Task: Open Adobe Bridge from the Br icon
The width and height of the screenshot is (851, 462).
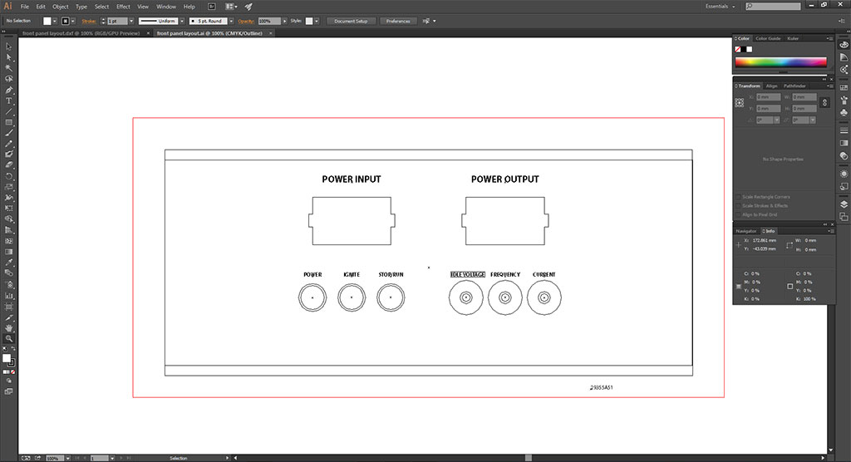Action: pos(212,7)
